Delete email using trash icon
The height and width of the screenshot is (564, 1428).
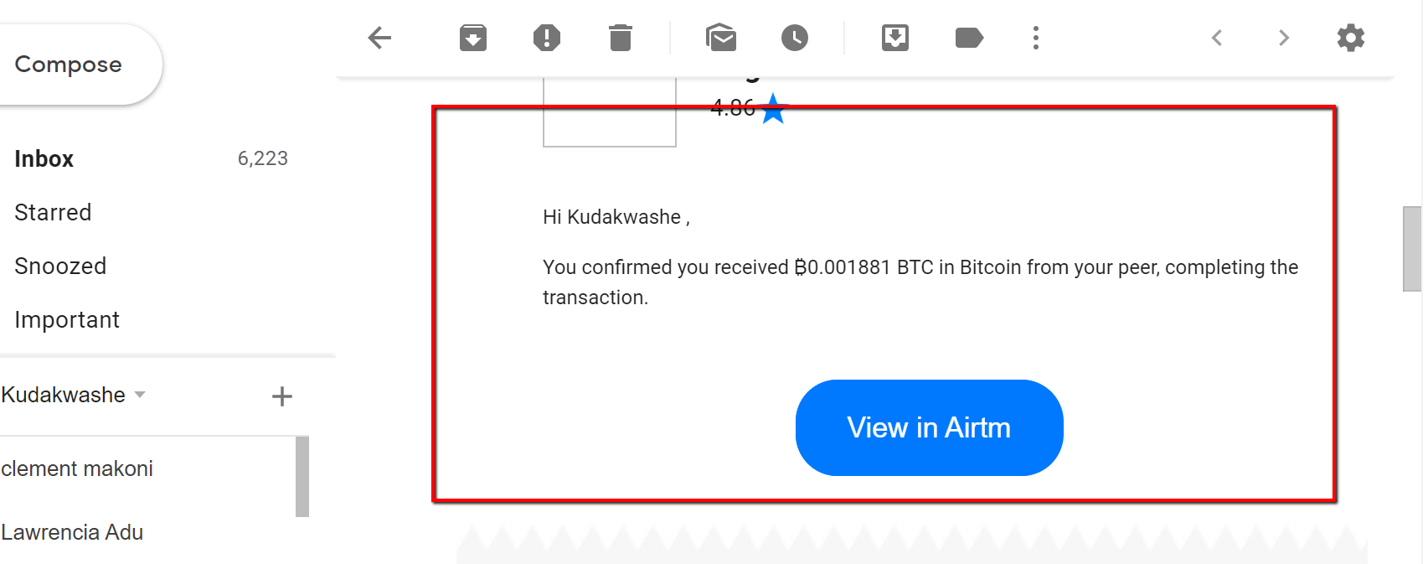(621, 38)
